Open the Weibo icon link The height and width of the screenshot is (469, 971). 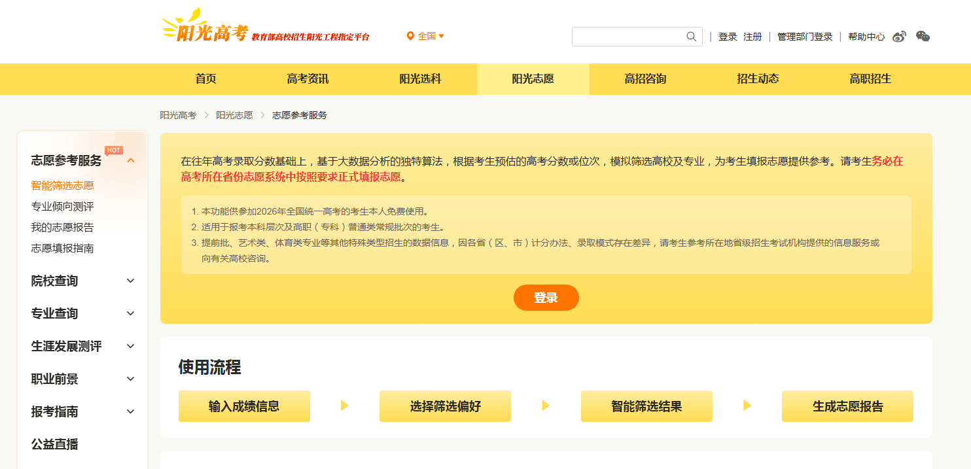[900, 37]
